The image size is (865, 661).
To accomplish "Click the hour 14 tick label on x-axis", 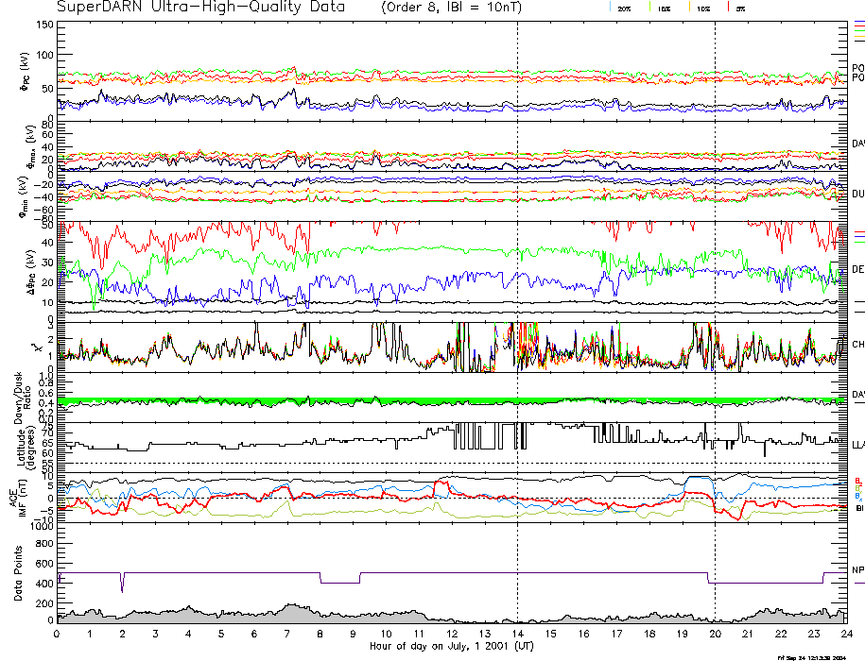I will (x=517, y=634).
